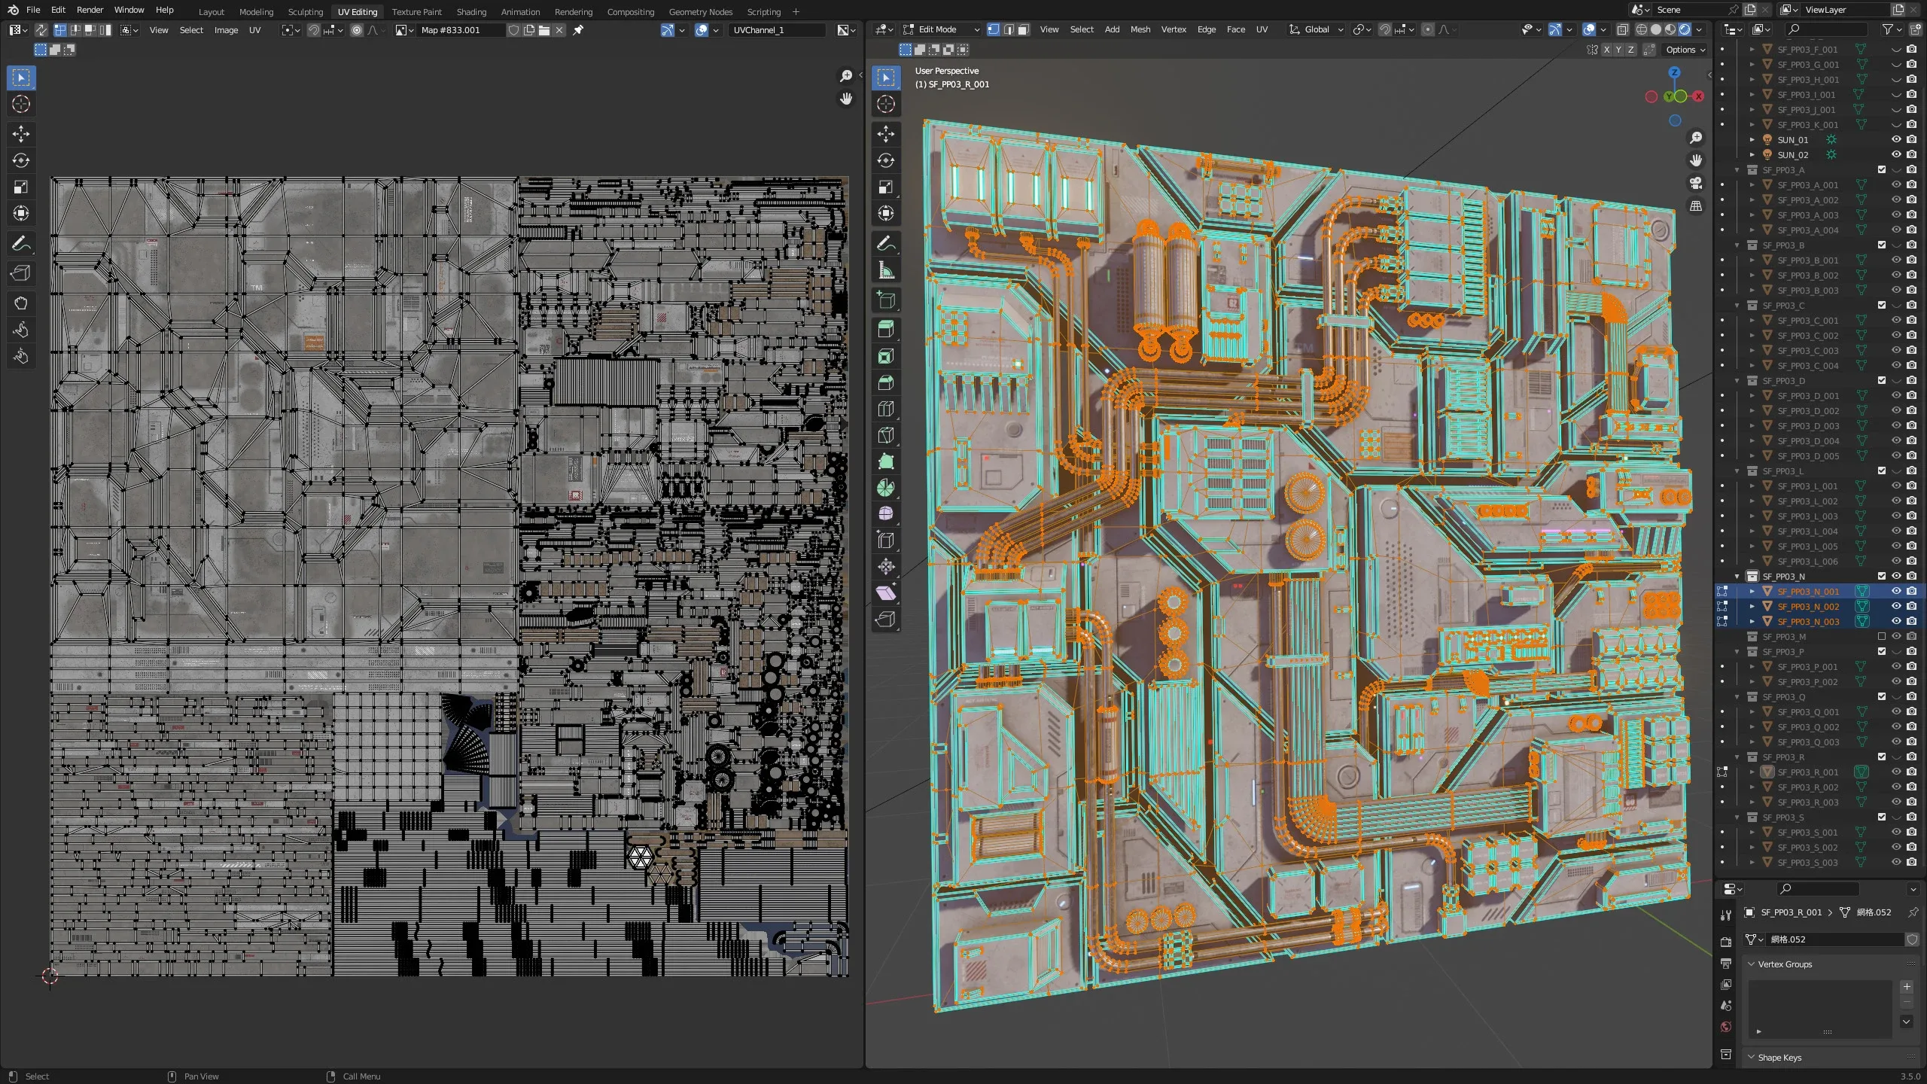Image resolution: width=1927 pixels, height=1084 pixels.
Task: Click the Grab tool in UV editor
Action: 21,303
